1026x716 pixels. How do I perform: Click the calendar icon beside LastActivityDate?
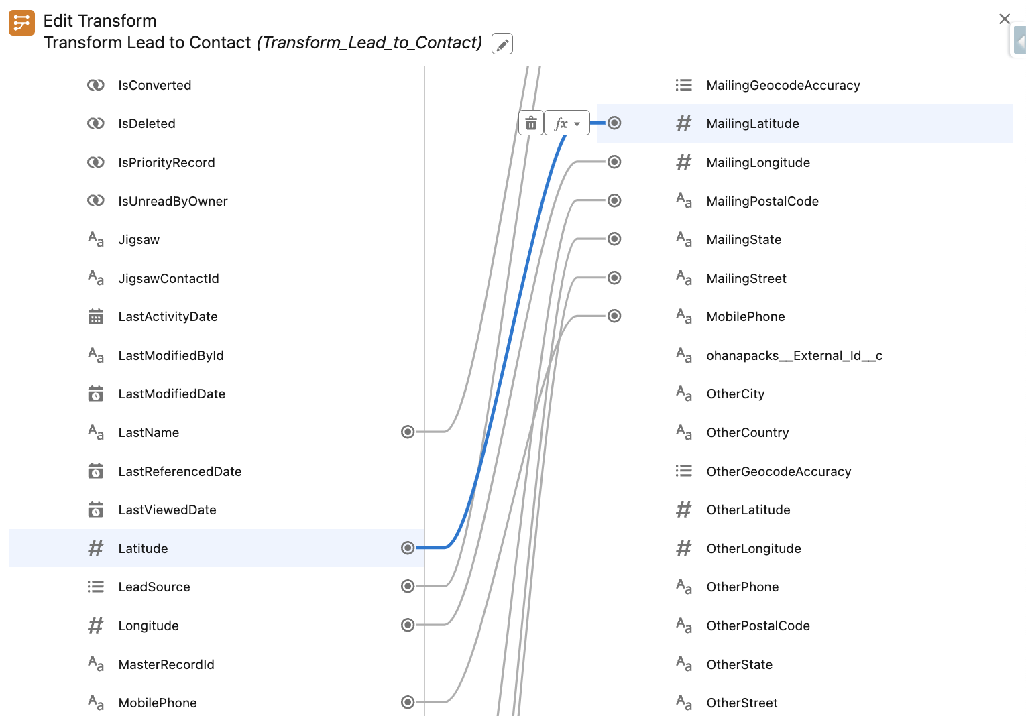(96, 317)
